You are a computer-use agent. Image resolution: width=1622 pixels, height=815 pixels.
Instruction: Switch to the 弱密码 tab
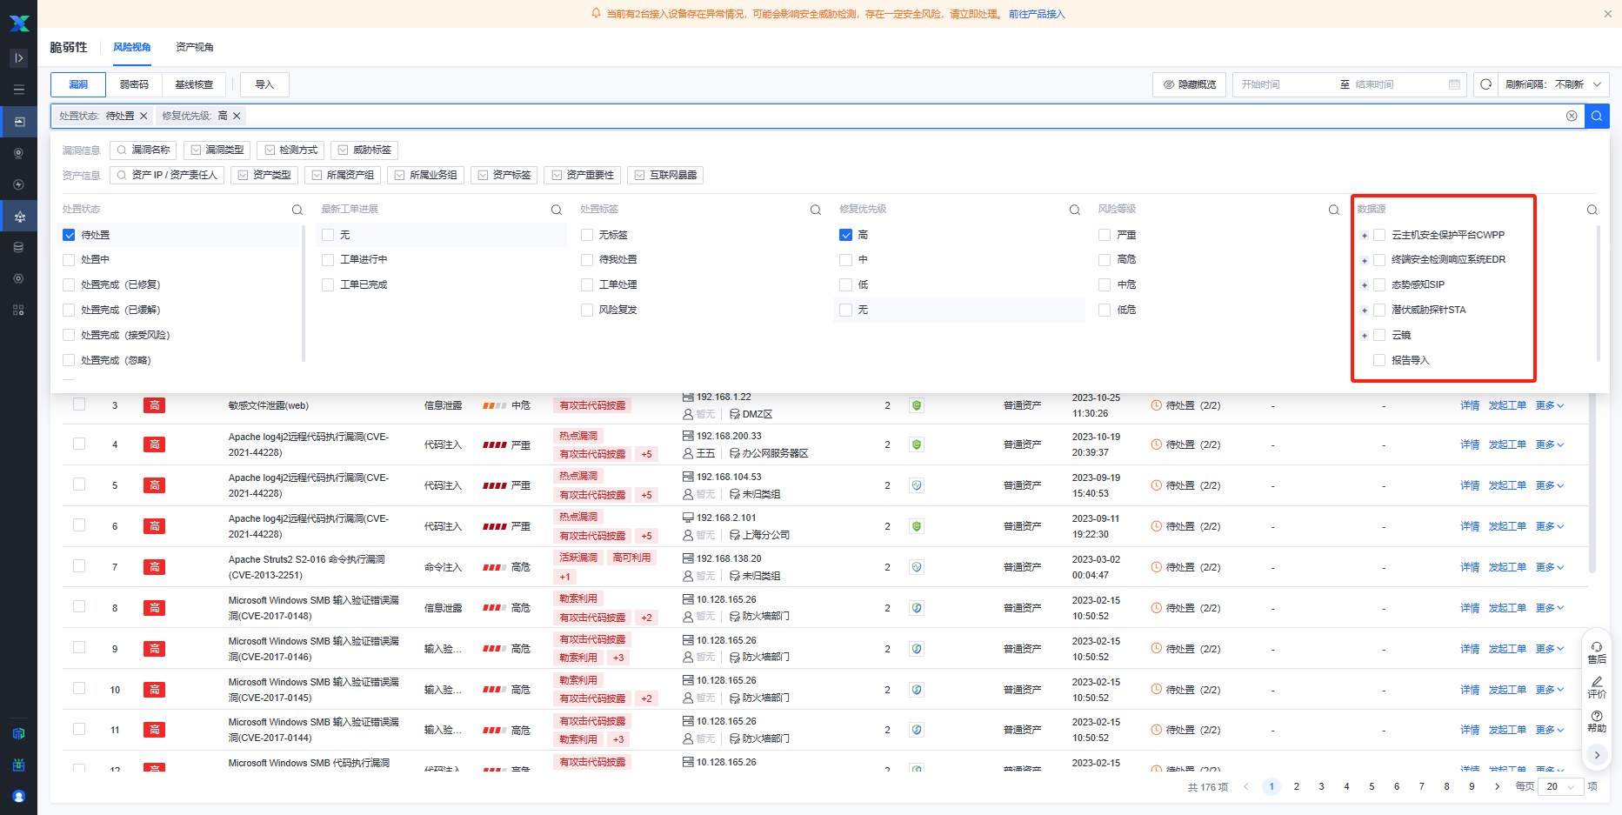click(x=134, y=84)
